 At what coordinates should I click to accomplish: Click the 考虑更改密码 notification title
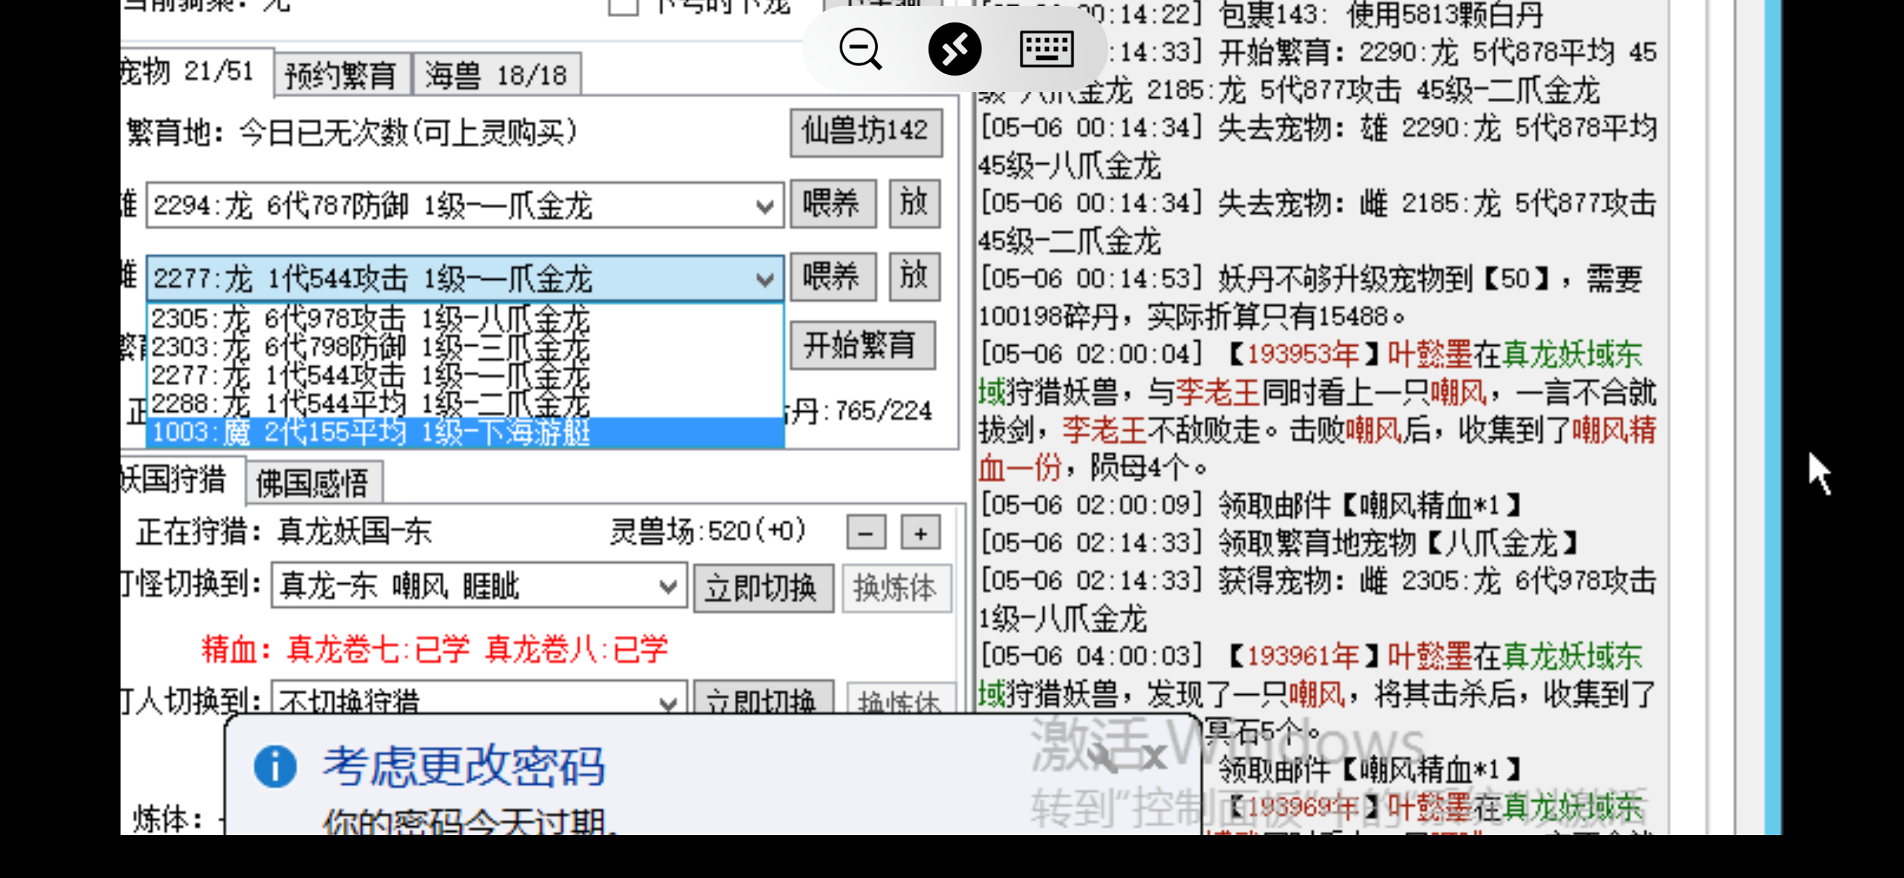point(464,766)
